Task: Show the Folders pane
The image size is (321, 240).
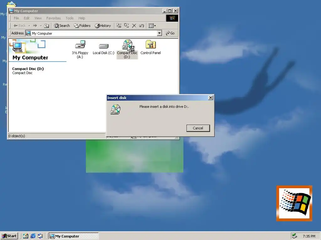Action: [x=82, y=26]
